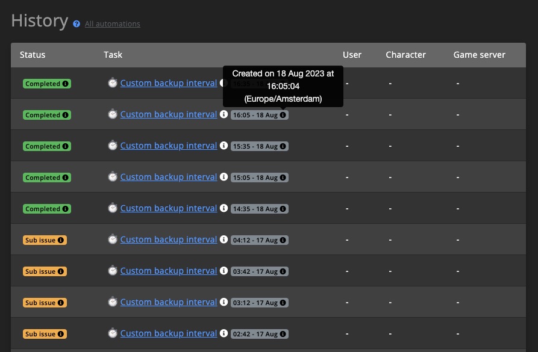Open the top Custom backup interval task
The height and width of the screenshot is (352, 538).
pos(169,83)
